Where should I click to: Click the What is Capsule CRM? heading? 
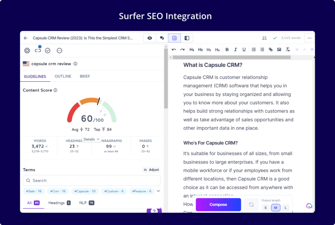pyautogui.click(x=213, y=65)
